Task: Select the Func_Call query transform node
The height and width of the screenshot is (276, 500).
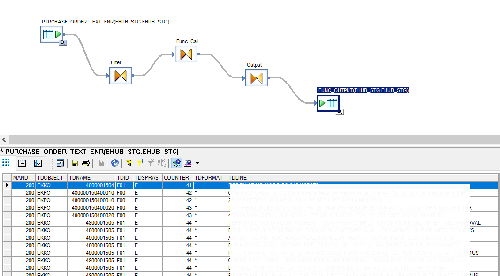Action: click(186, 54)
